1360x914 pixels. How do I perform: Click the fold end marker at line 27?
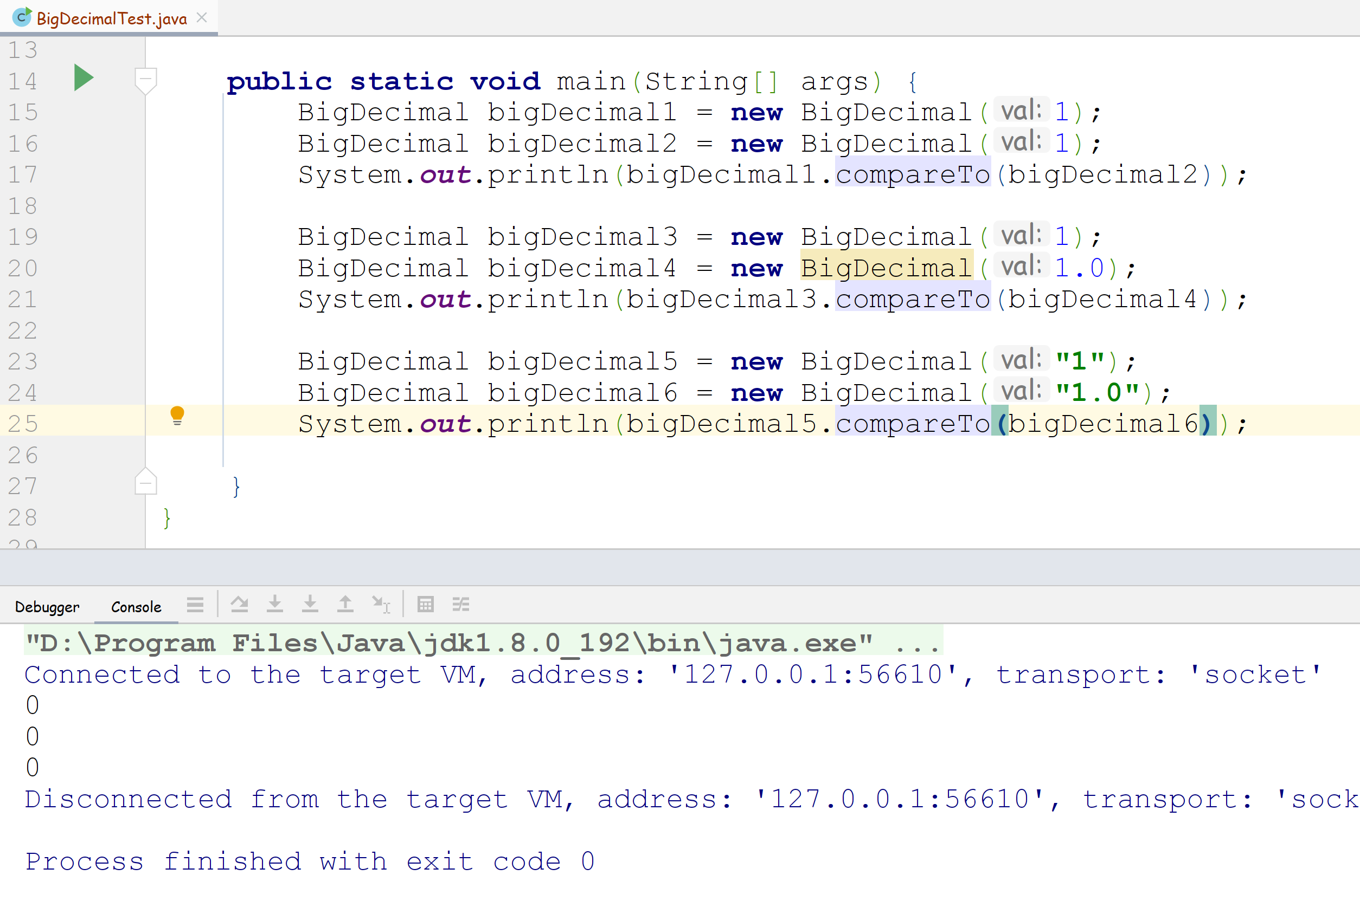145,483
